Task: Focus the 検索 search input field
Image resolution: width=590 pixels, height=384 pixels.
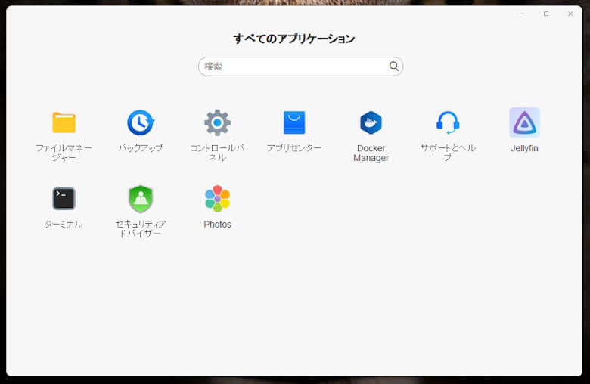Action: [x=293, y=67]
